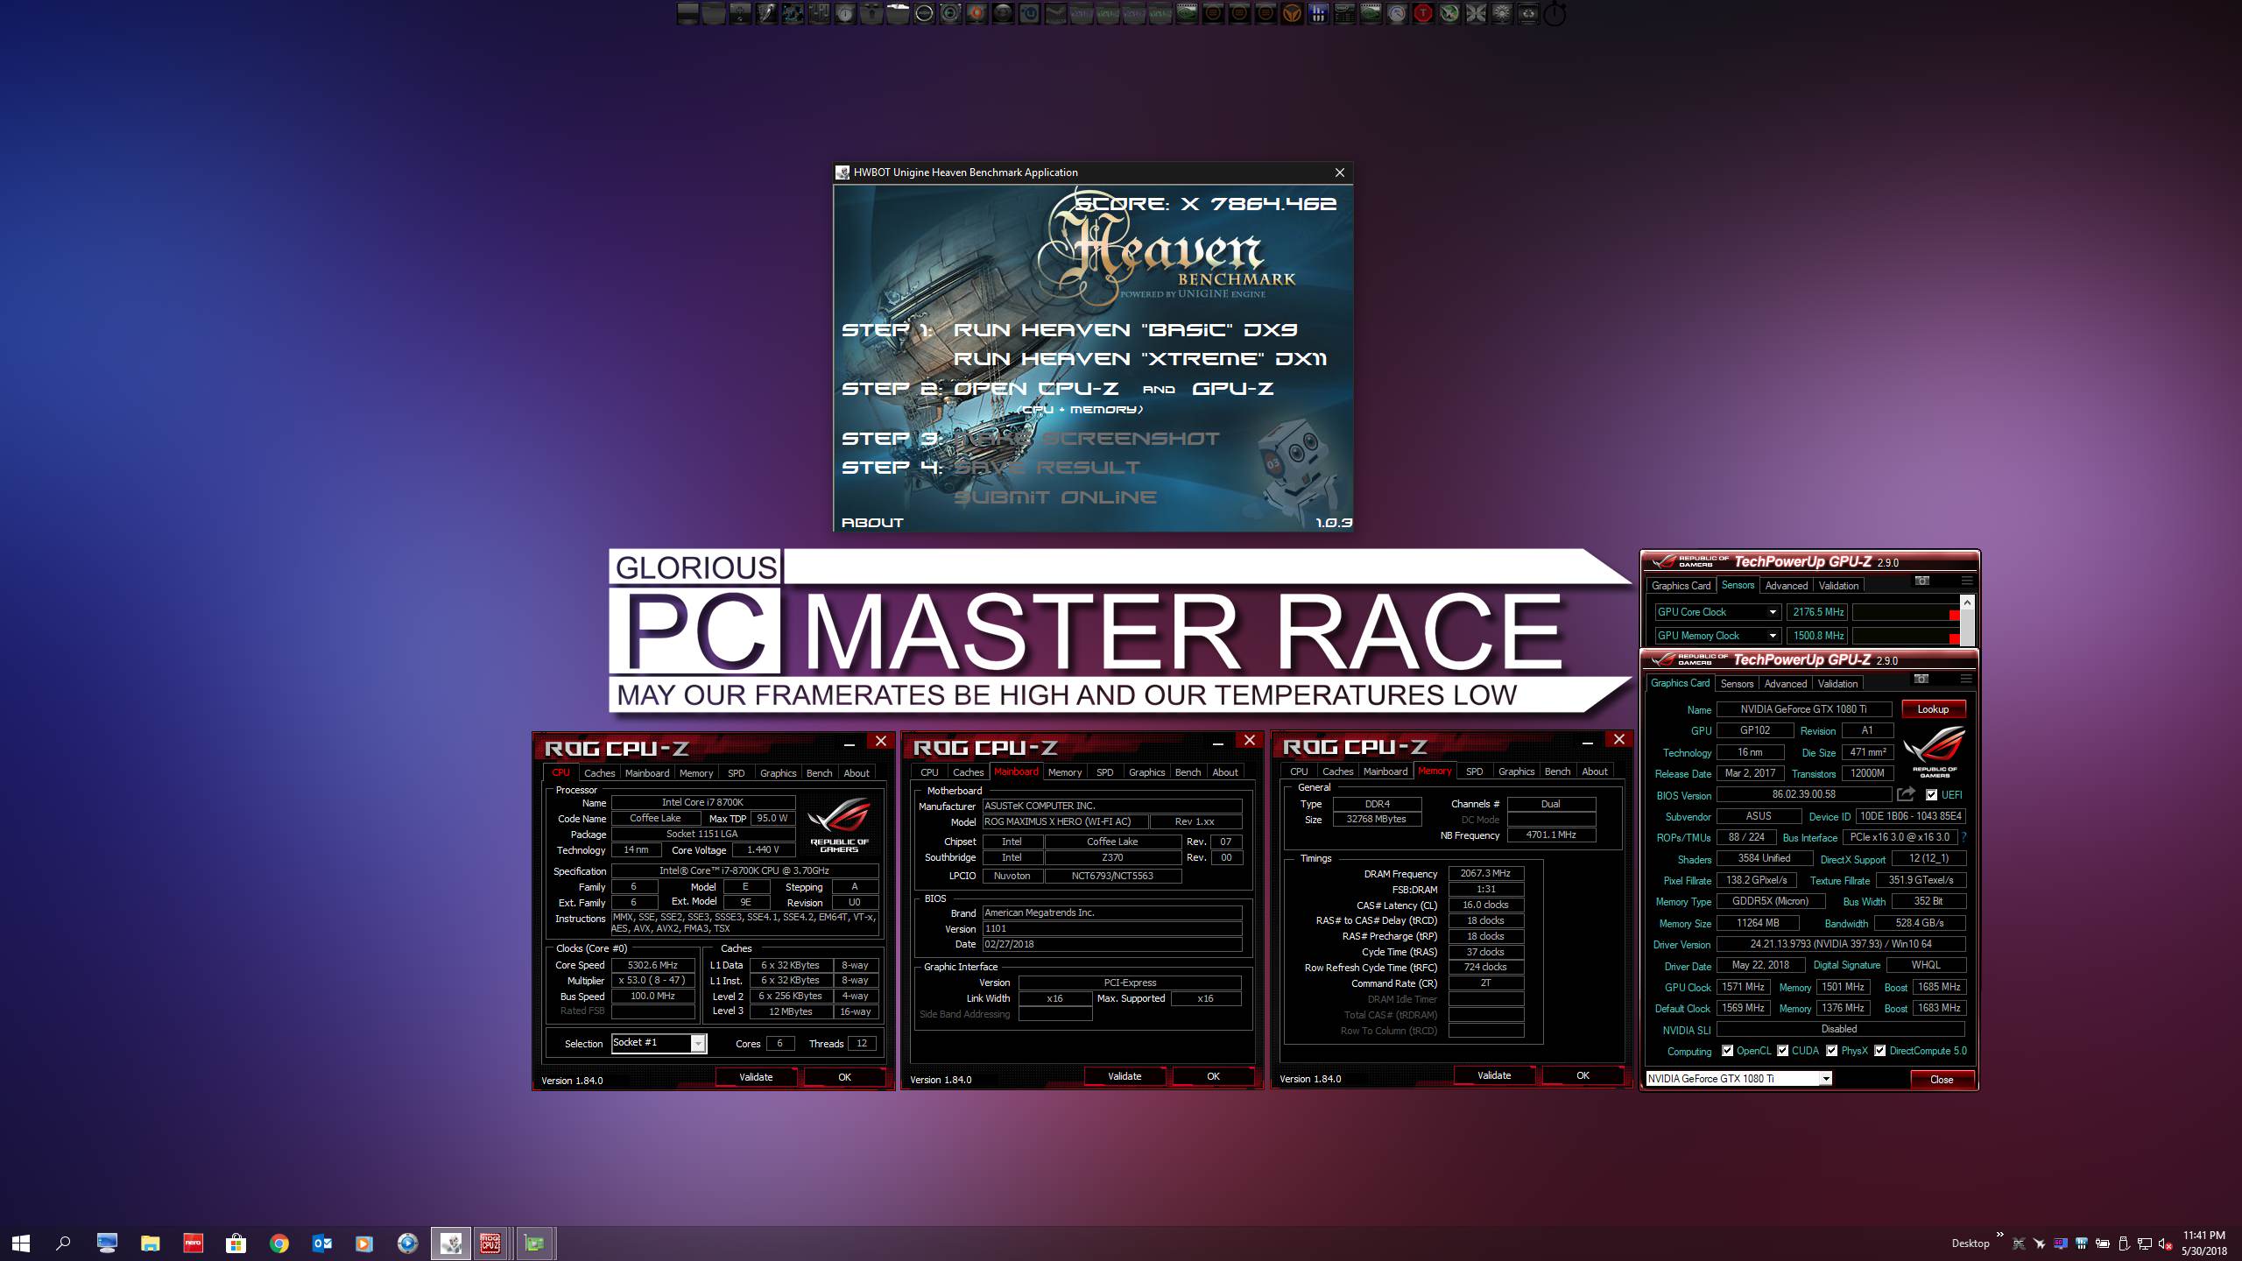Toggle the OpenCL checkbox
Viewport: 2242px width, 1261px height.
[x=1727, y=1051]
